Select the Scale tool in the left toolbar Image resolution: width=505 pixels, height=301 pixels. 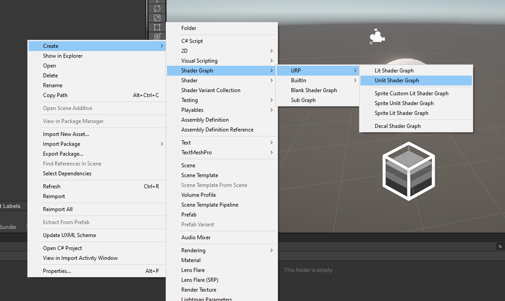[x=157, y=17]
